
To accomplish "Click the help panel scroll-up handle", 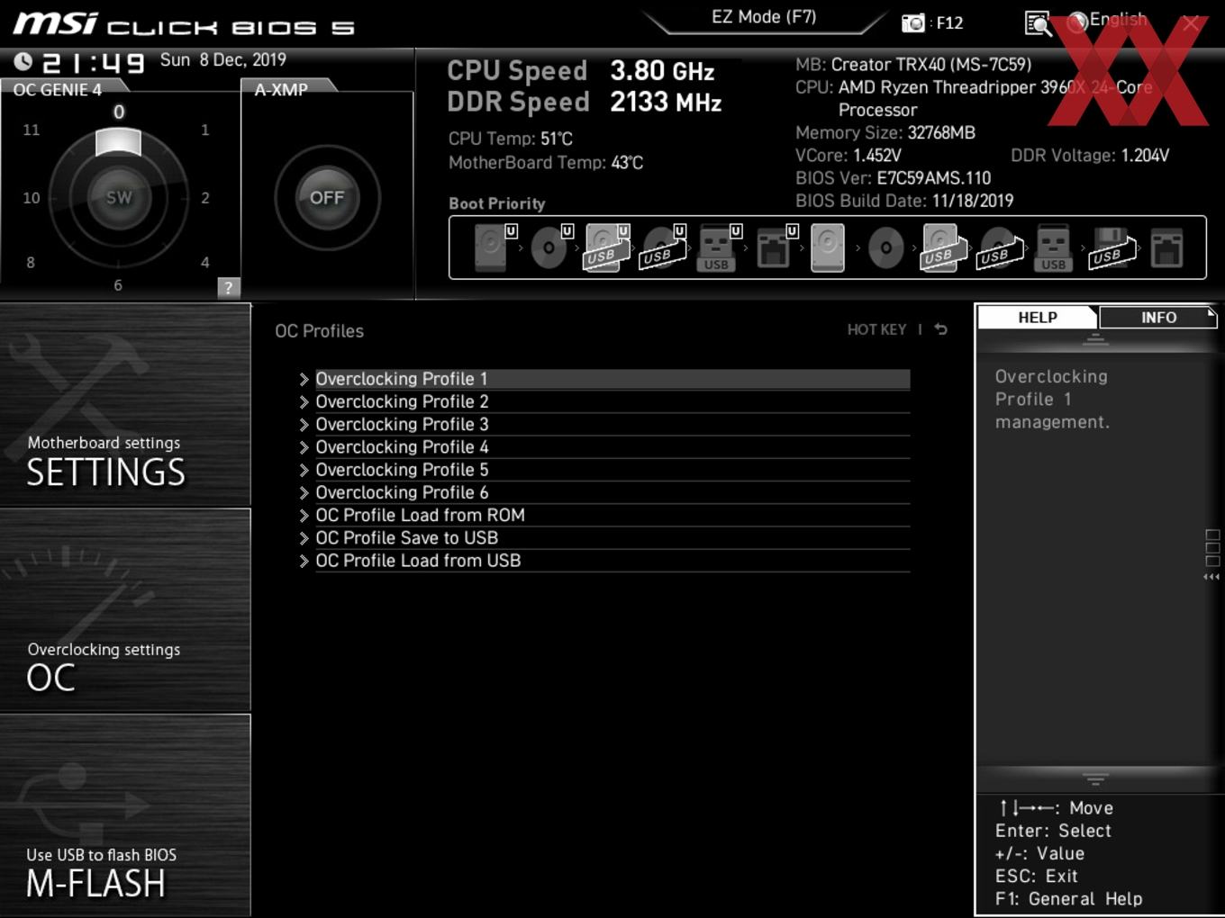I will coord(1095,339).
